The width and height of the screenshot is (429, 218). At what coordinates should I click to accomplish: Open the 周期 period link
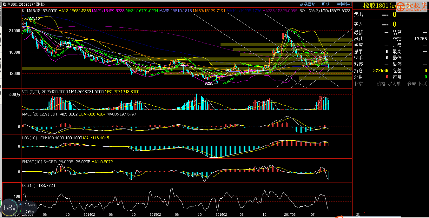point(326,4)
